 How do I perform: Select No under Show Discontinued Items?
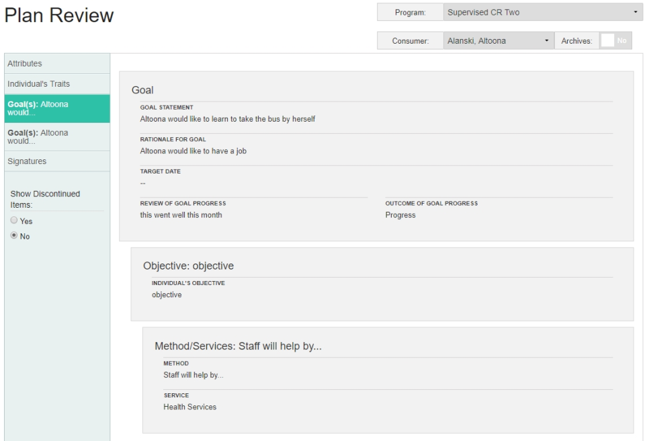pos(14,235)
